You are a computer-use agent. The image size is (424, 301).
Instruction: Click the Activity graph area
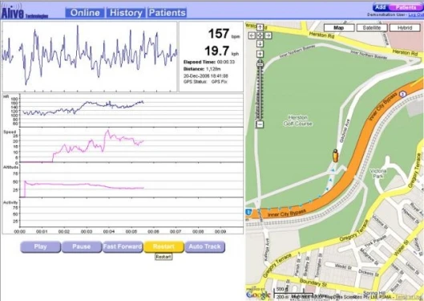131,213
